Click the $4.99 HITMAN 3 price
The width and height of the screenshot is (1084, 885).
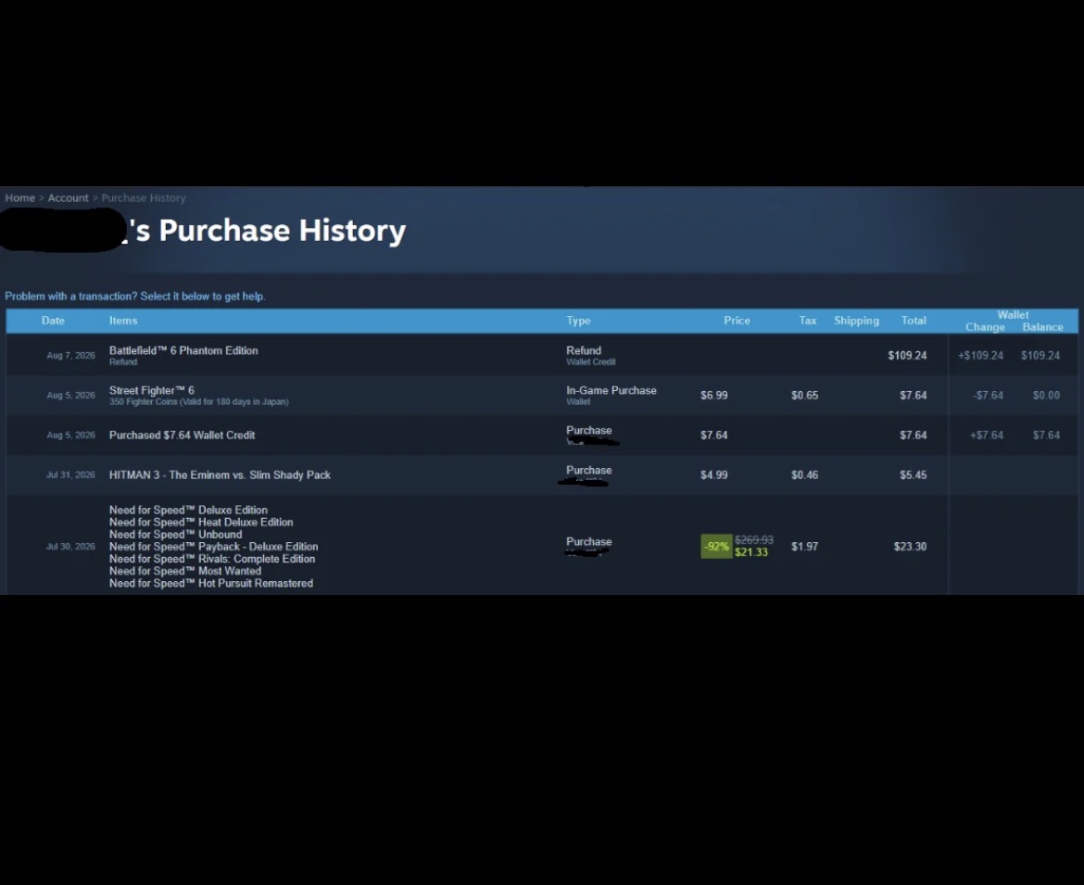714,475
